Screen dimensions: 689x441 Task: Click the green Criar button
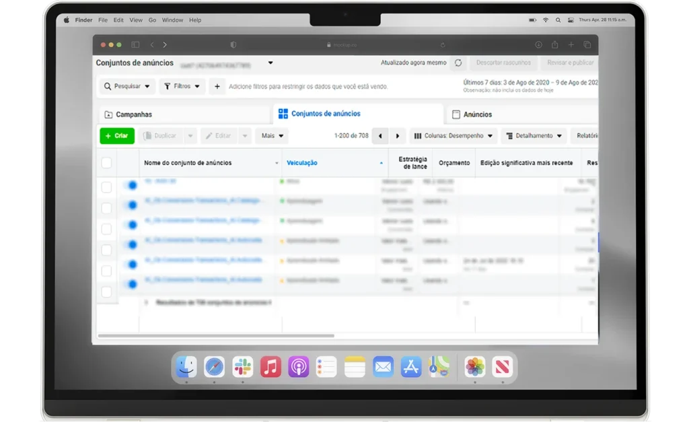(117, 136)
